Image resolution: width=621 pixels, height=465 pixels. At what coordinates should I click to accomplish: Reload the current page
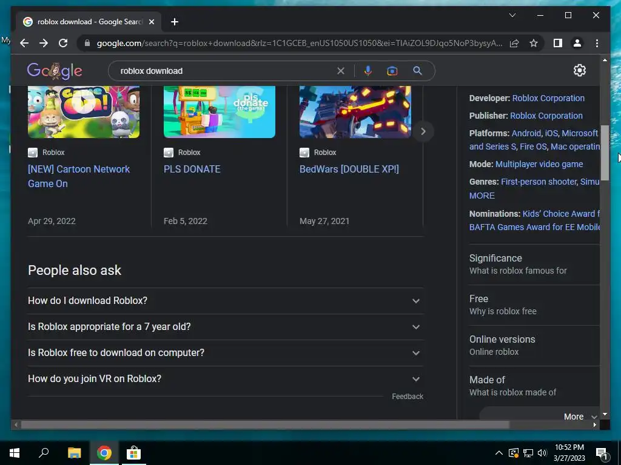(63, 43)
